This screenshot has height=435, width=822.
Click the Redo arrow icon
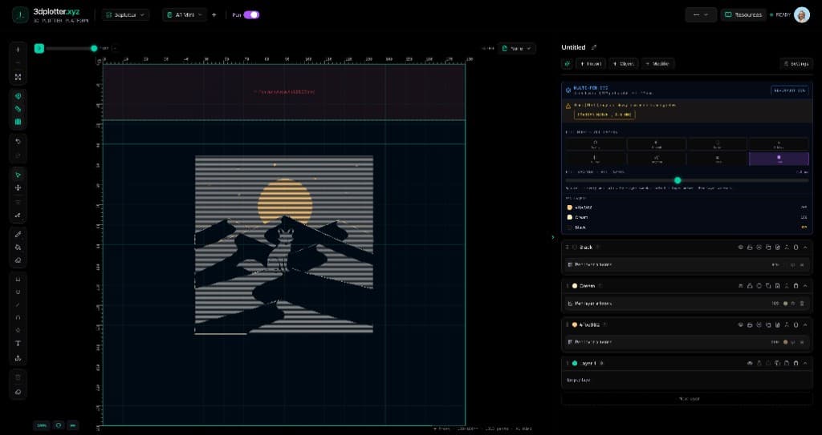18,155
